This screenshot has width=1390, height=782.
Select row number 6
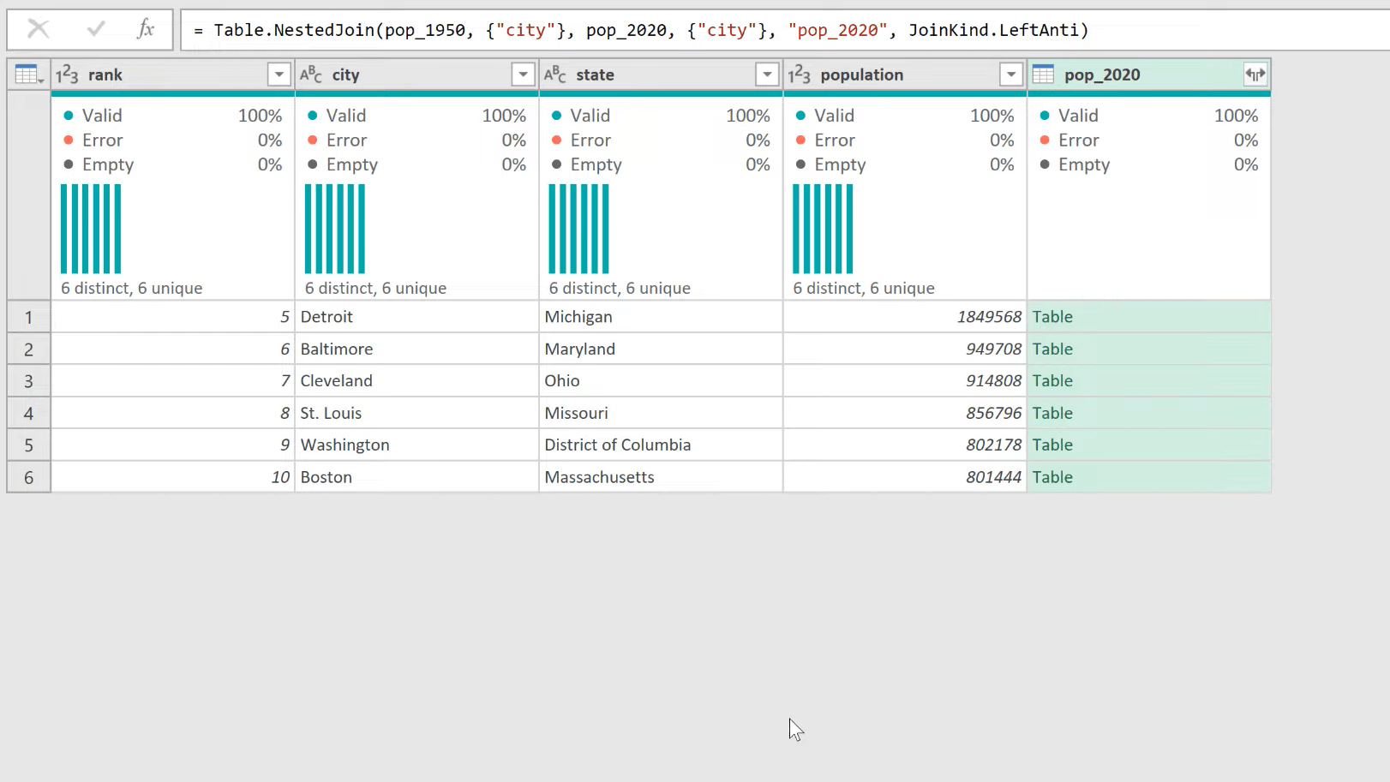[28, 477]
